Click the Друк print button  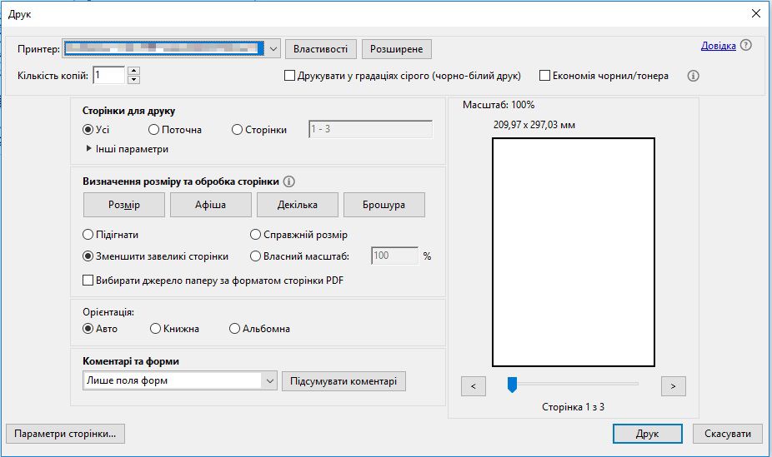click(x=648, y=434)
